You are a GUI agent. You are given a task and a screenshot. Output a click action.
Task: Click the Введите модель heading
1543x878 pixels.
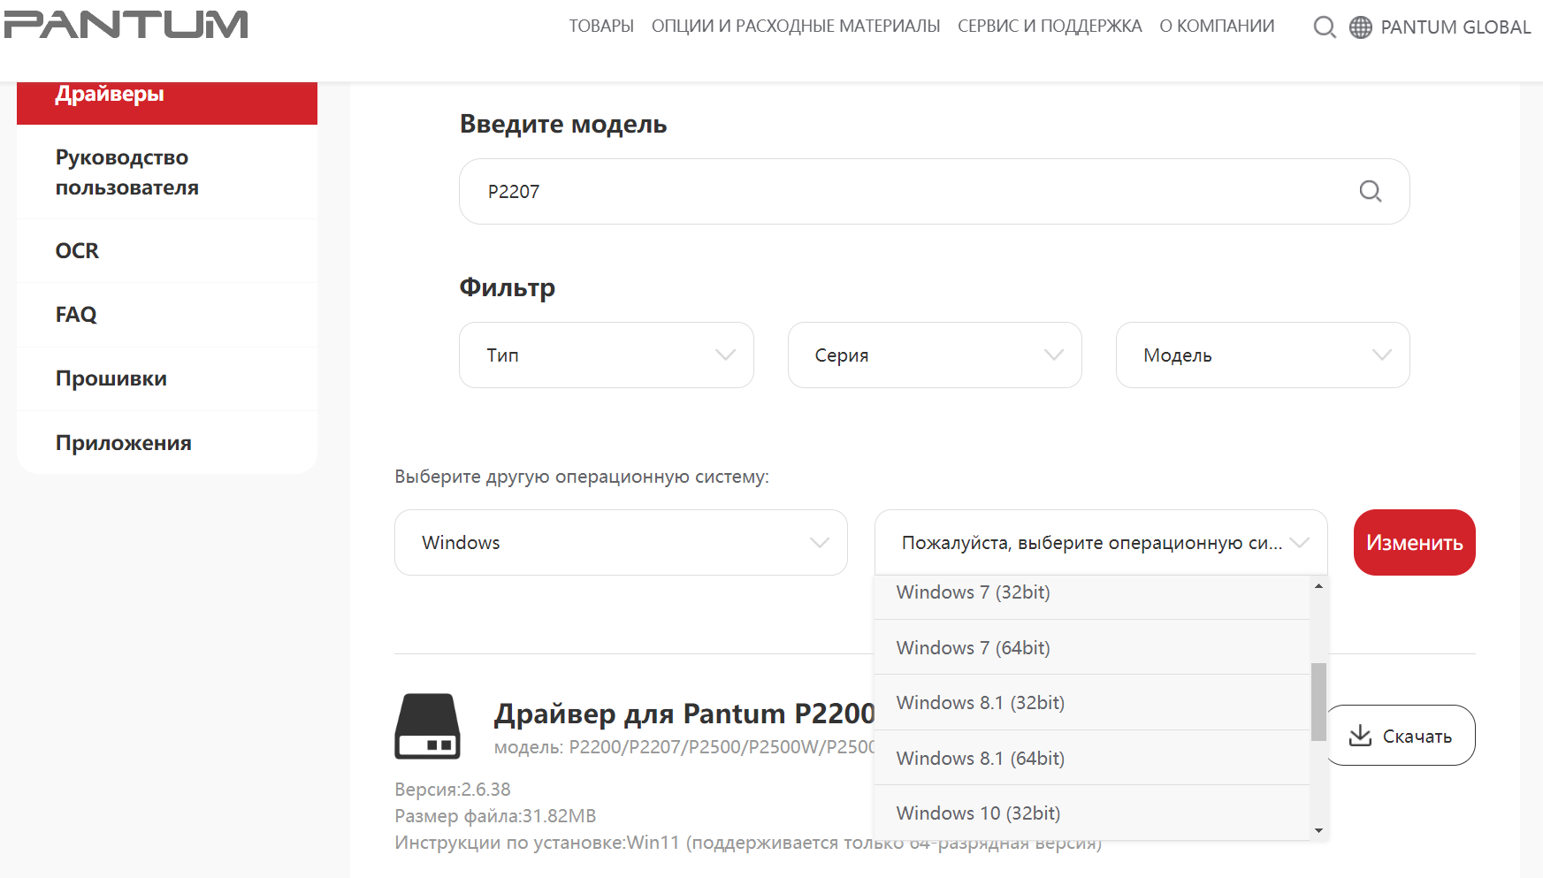pos(563,124)
